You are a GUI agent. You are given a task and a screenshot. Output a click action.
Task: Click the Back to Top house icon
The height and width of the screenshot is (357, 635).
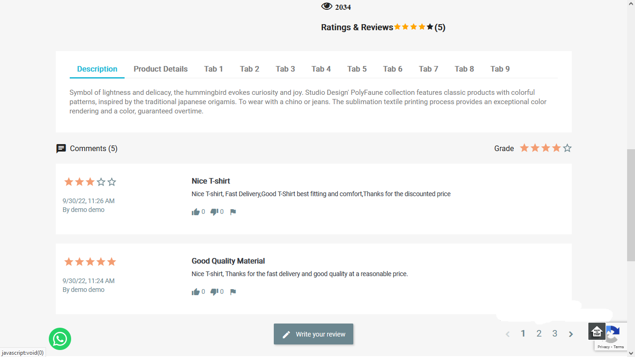tap(597, 331)
